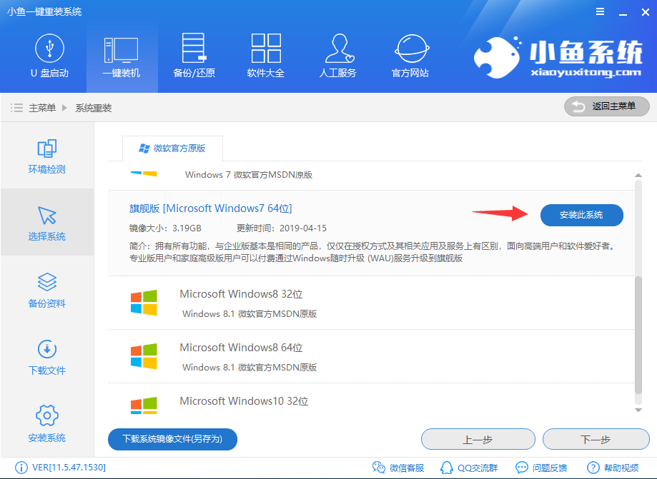Select 旗舰版 [Microsoft Windows7 64位] title
Screen dimensions: 657x479
[210, 208]
